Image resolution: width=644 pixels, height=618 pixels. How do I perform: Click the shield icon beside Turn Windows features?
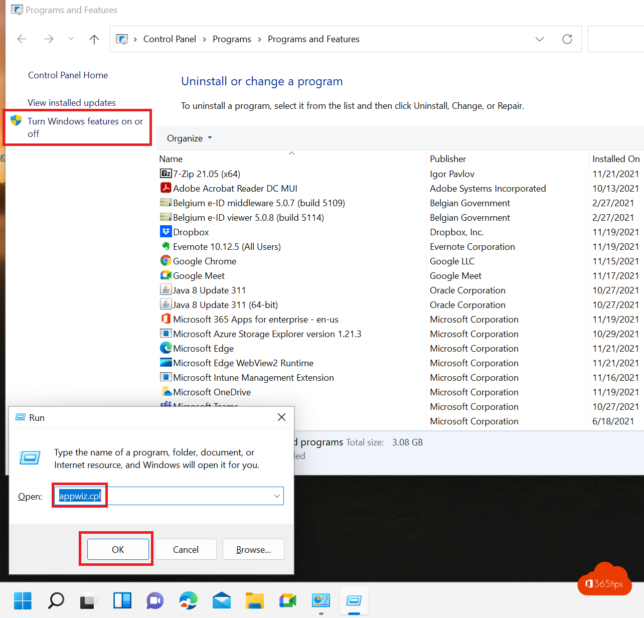click(x=16, y=120)
